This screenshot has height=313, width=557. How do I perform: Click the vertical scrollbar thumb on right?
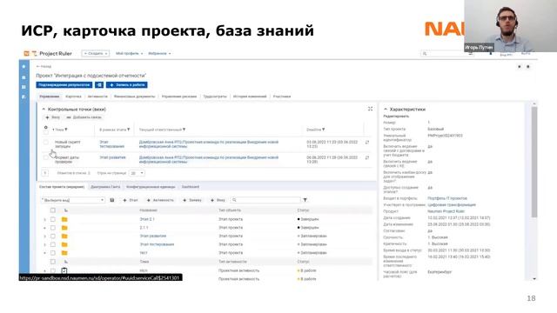click(534, 162)
